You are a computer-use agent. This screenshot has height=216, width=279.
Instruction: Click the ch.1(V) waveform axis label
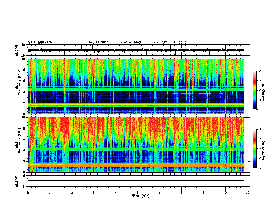pyautogui.click(x=17, y=50)
